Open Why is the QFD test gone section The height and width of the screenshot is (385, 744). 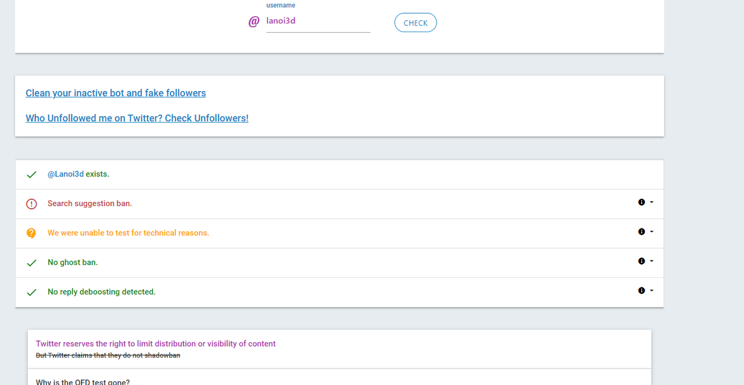click(82, 381)
